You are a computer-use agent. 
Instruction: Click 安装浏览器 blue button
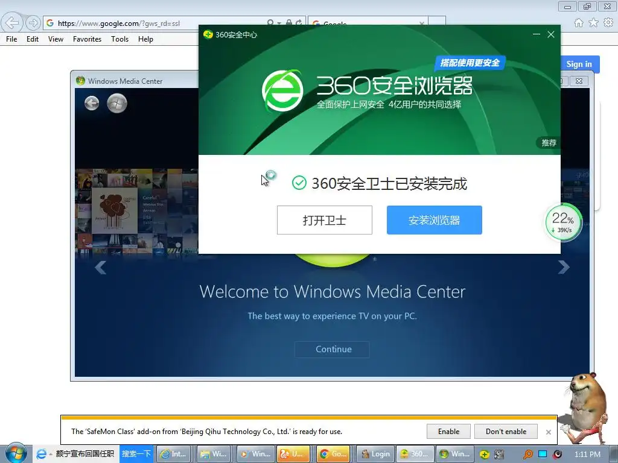point(435,220)
